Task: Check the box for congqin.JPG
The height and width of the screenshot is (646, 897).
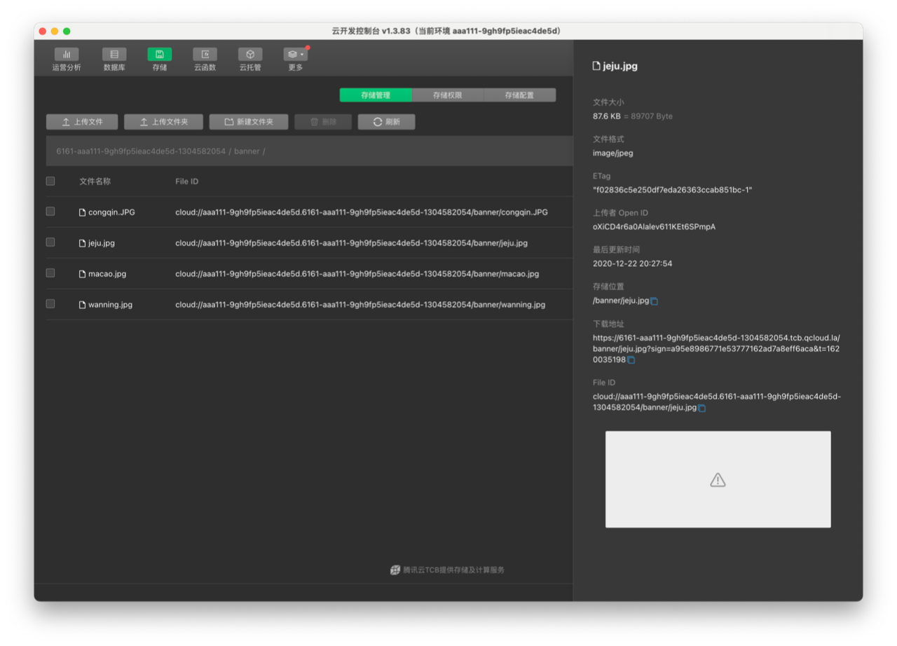Action: tap(50, 211)
